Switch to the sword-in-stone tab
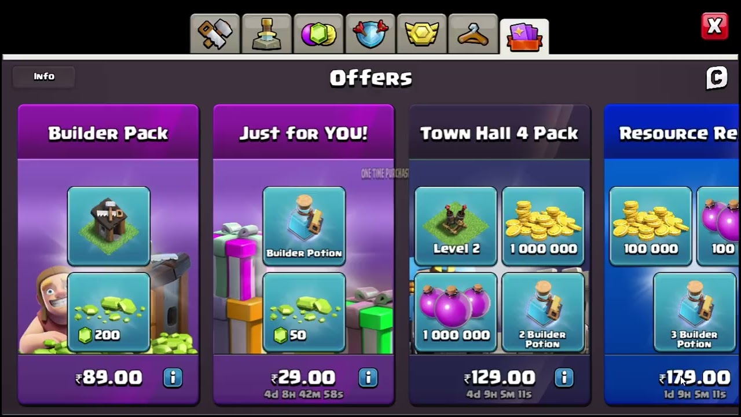The width and height of the screenshot is (741, 417). pos(266,34)
